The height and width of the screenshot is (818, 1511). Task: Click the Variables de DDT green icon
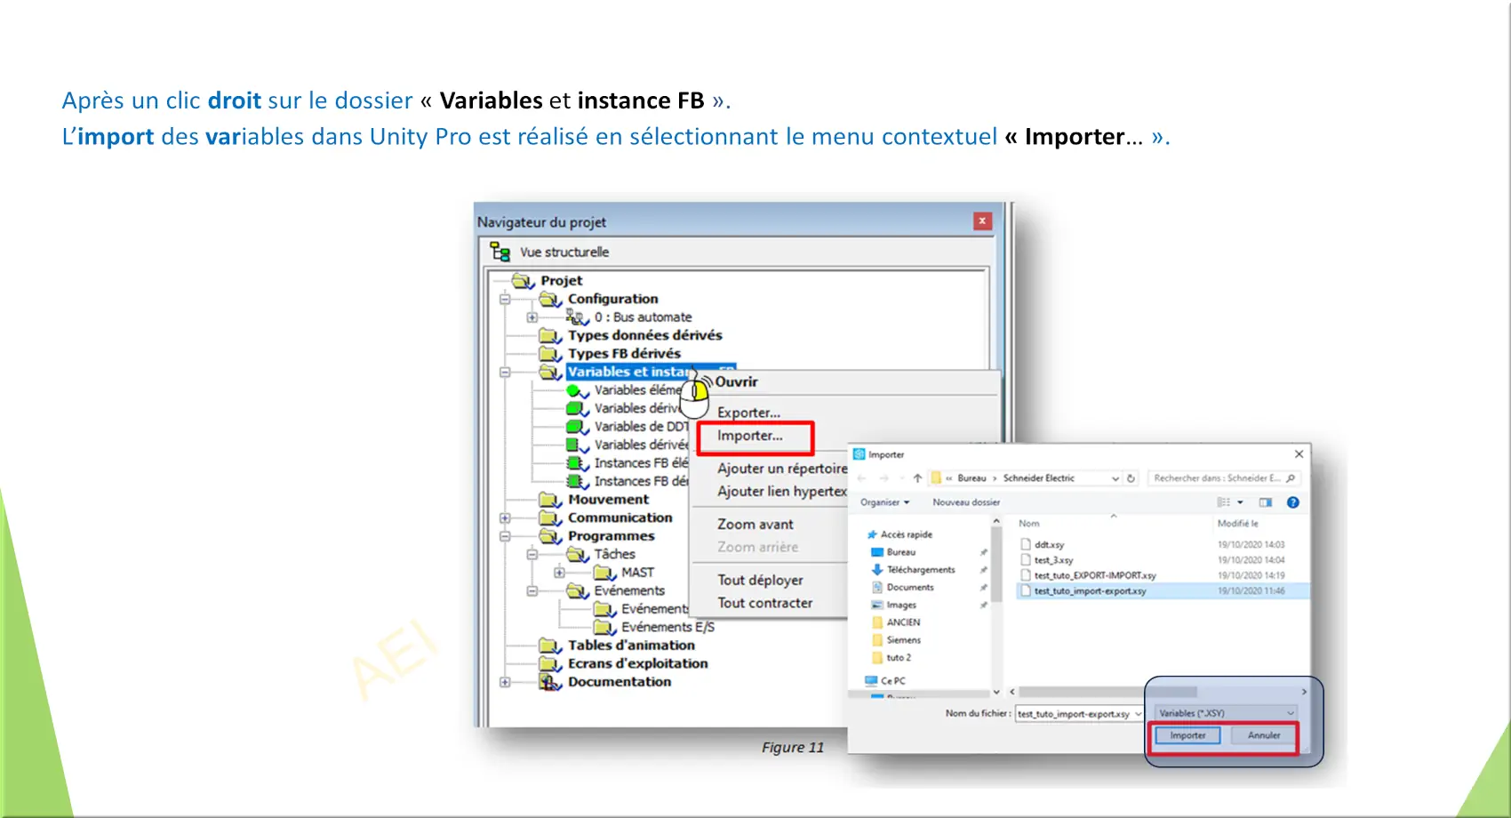(x=578, y=427)
